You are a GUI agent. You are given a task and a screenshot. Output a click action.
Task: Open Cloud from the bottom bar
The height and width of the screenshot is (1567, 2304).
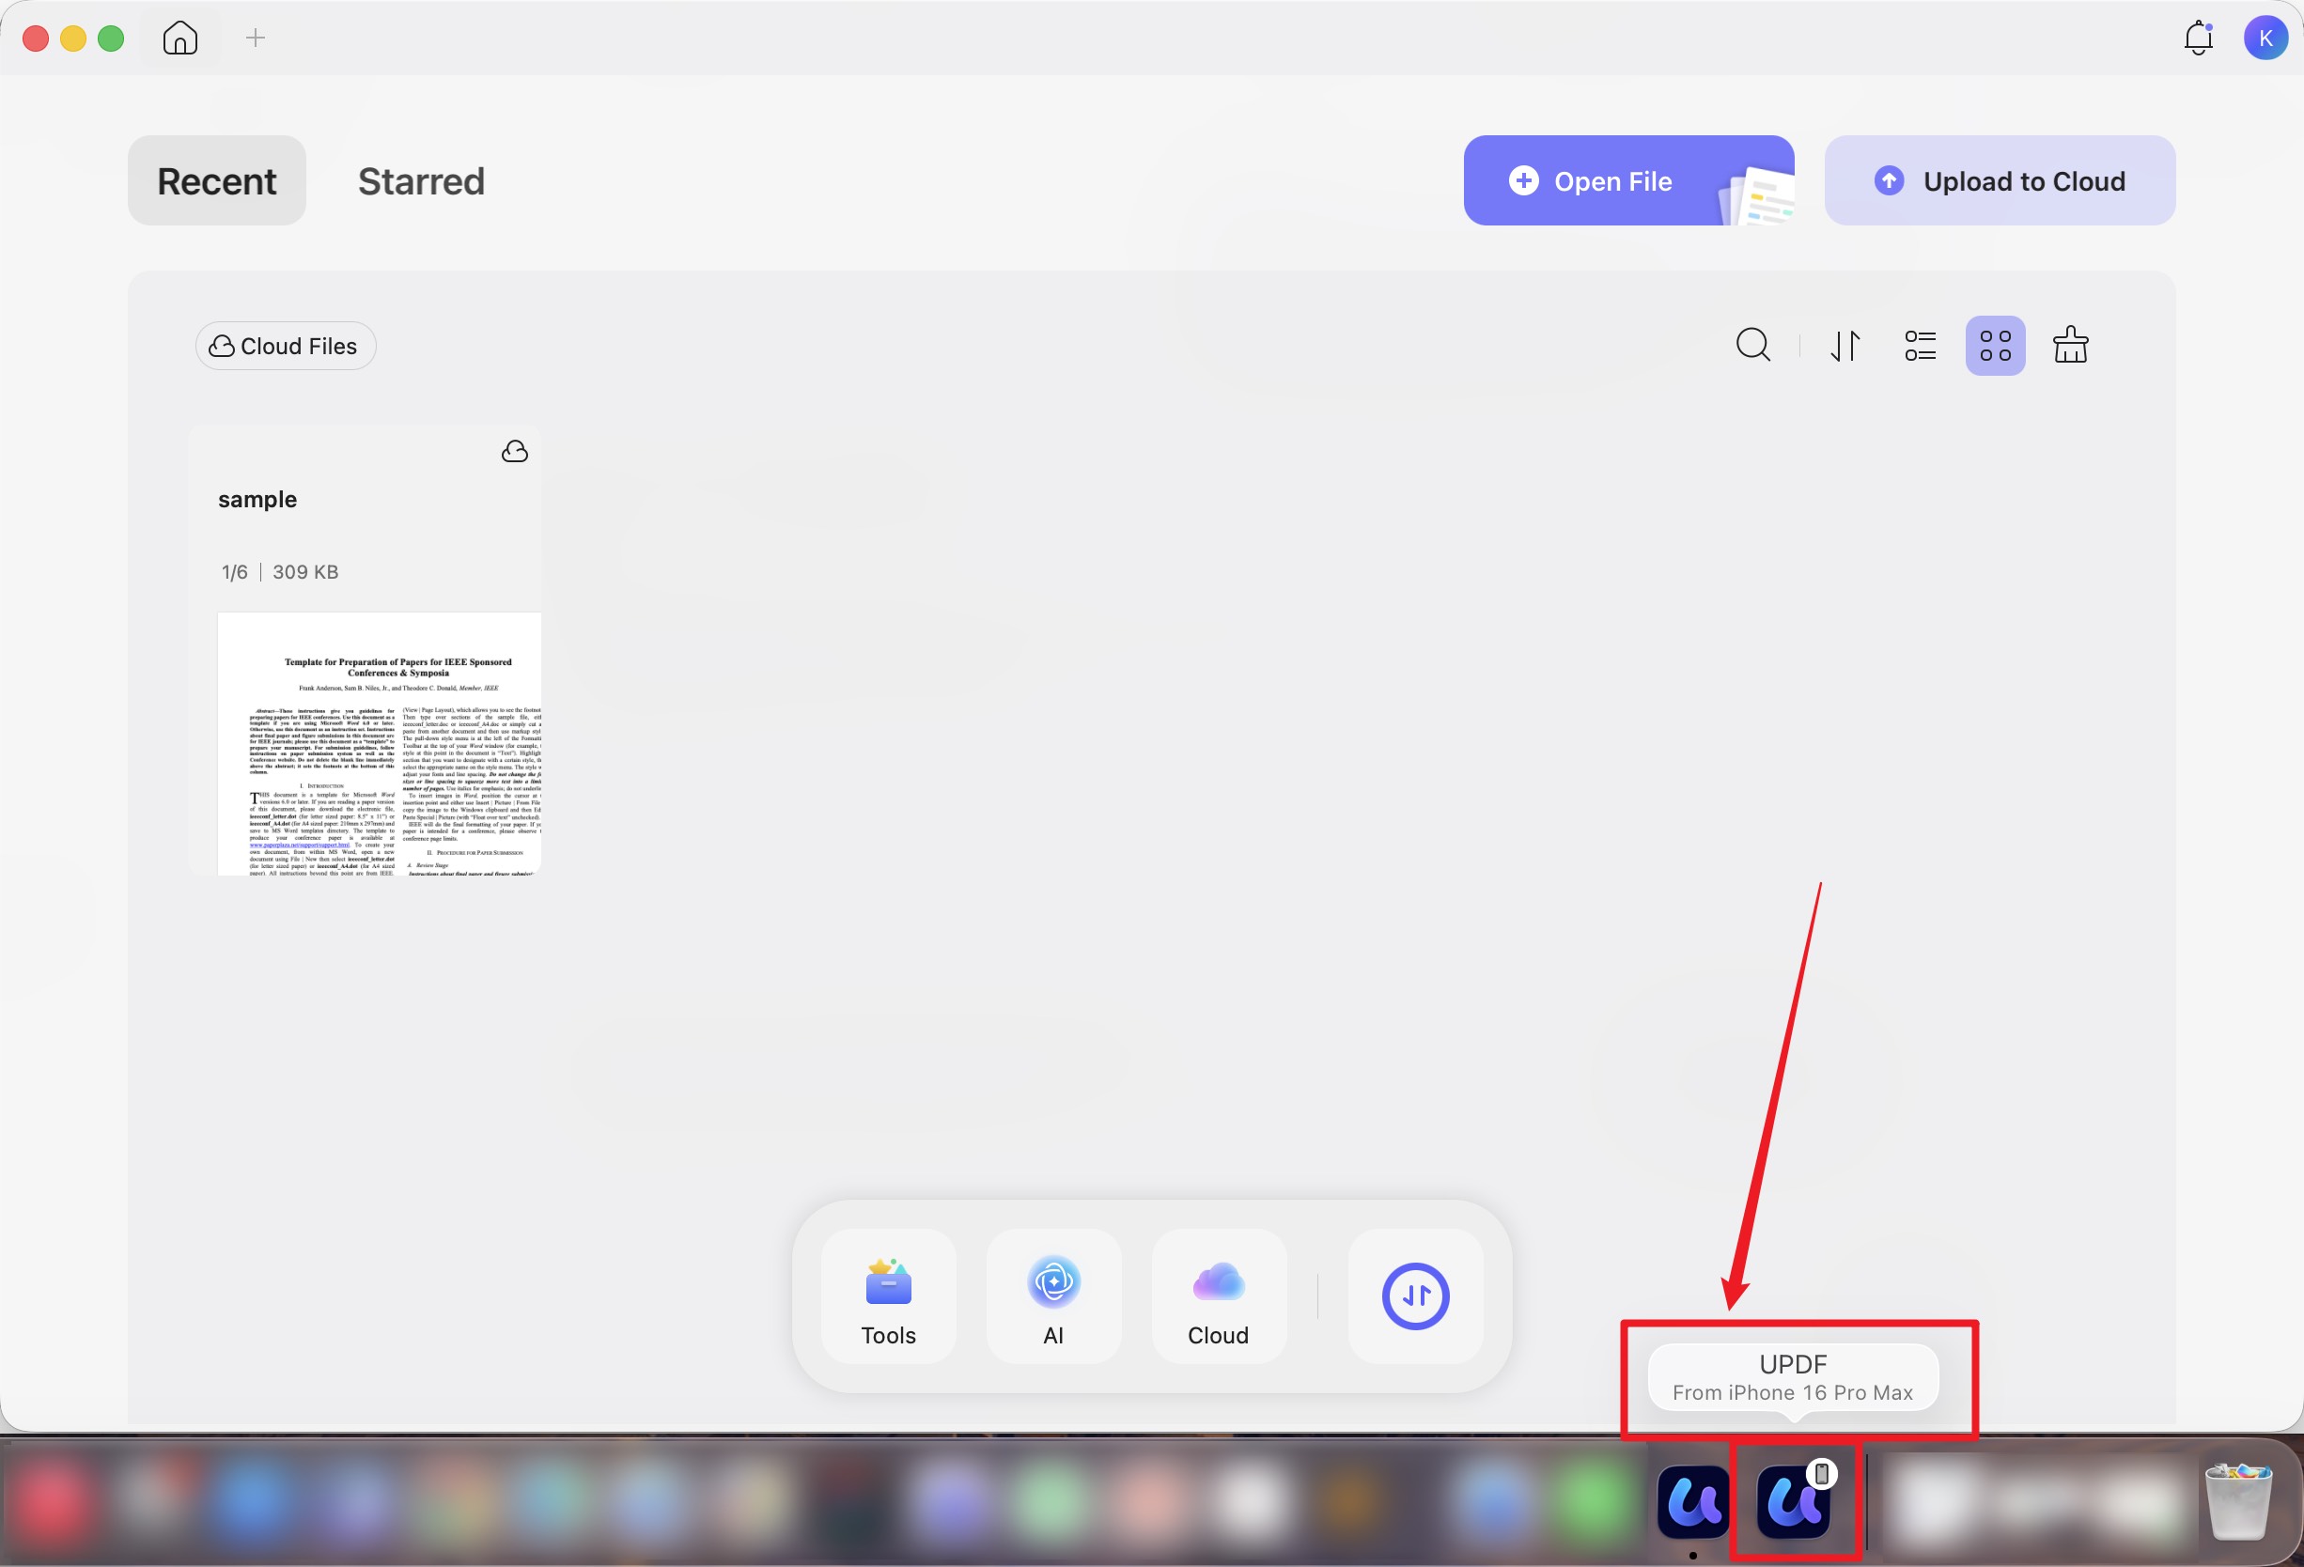(x=1219, y=1297)
